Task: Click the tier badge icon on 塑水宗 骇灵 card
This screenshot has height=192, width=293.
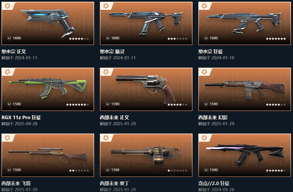Action: (106, 6)
